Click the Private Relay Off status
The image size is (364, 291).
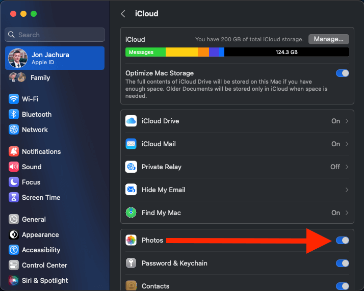pyautogui.click(x=335, y=167)
